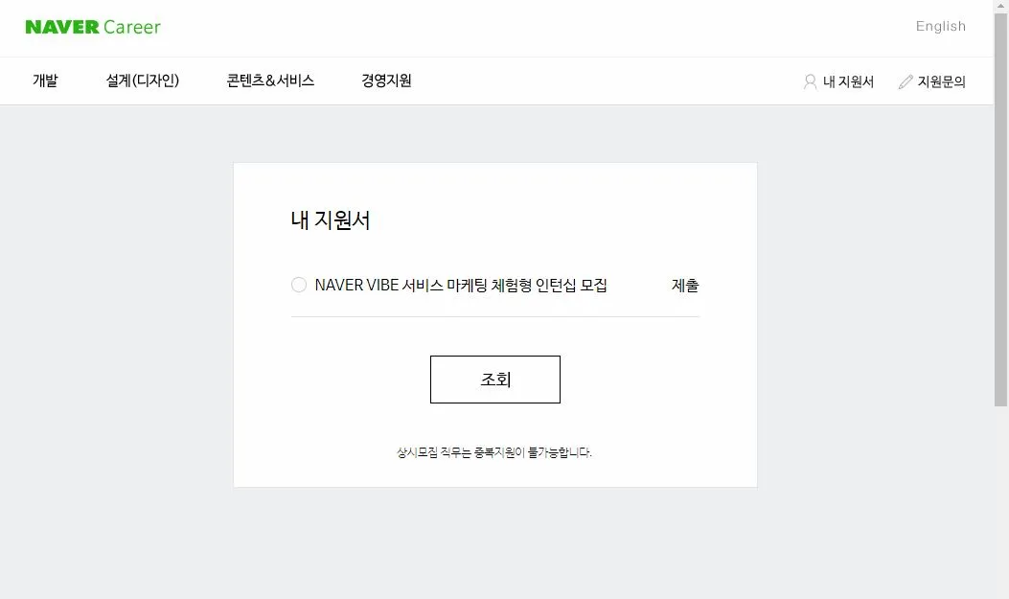Go to 내 지원서 text link
This screenshot has height=599, width=1009.
pyautogui.click(x=848, y=81)
